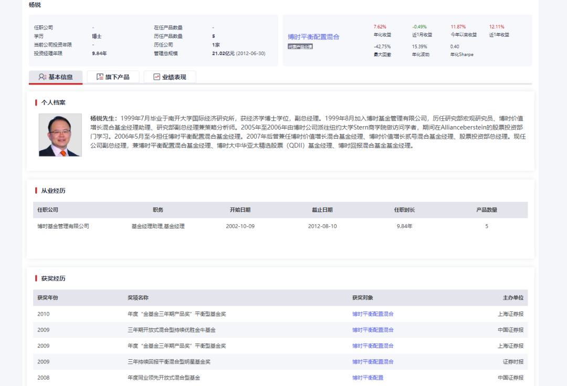Click the 任职时长 column header
The height and width of the screenshot is (386, 567).
(404, 210)
